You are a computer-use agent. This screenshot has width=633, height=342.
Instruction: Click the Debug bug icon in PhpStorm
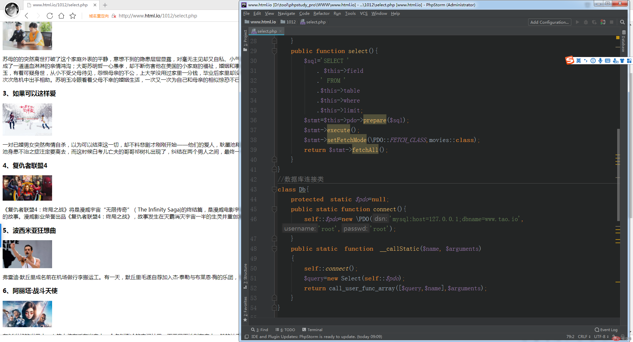click(x=586, y=22)
